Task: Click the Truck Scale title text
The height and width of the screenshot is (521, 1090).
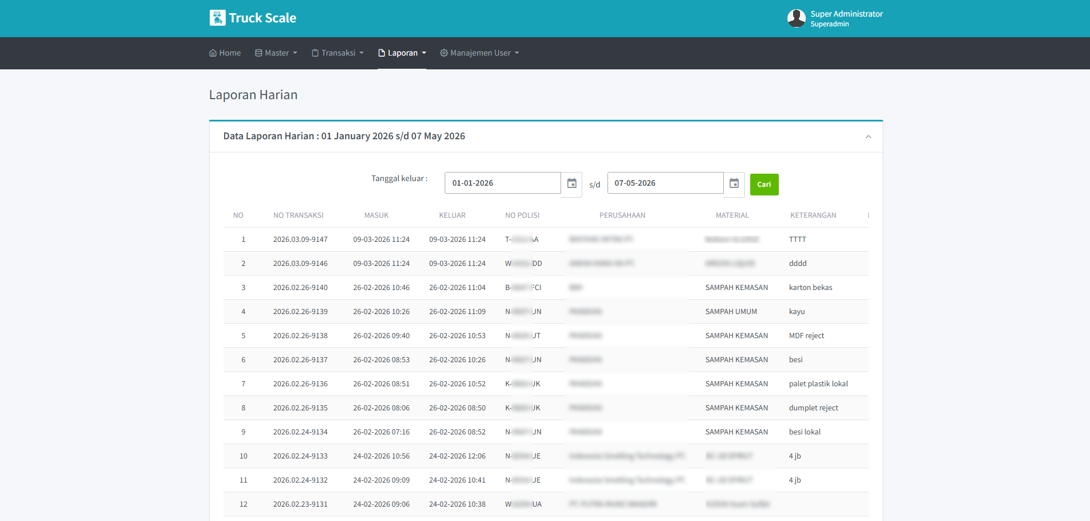Action: [262, 18]
